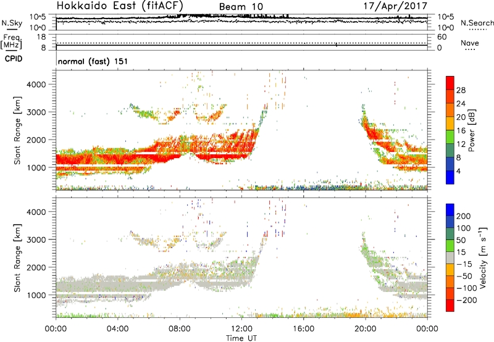The image size is (494, 342).
Task: Click the "24" label on the Power colorbar
Action: click(x=461, y=104)
